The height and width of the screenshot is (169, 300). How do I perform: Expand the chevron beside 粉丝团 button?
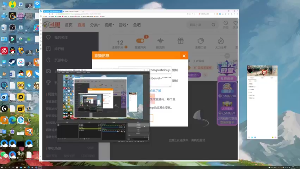(x=205, y=75)
